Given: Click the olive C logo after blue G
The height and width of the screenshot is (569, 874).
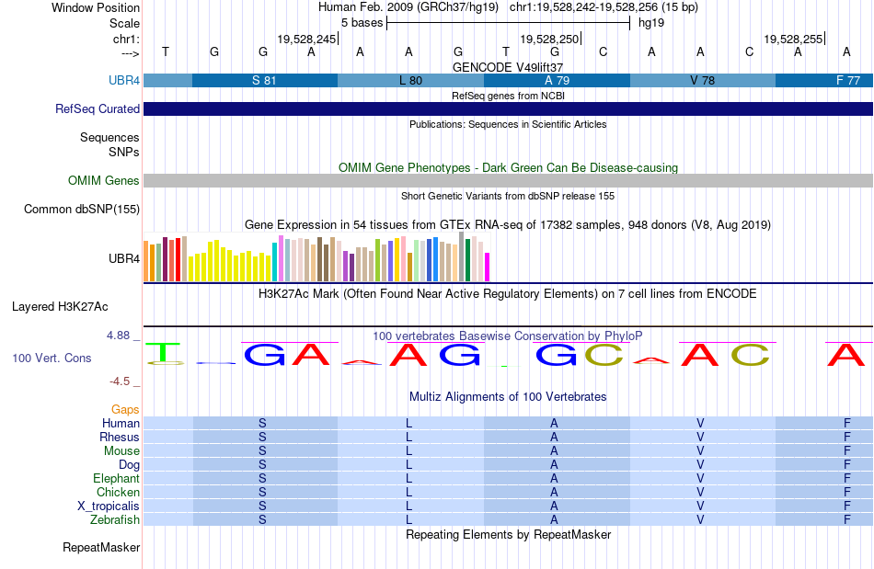Looking at the screenshot, I should coord(604,355).
